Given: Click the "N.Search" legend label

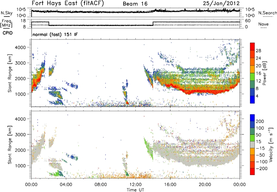Looking at the screenshot, I should [x=267, y=13].
